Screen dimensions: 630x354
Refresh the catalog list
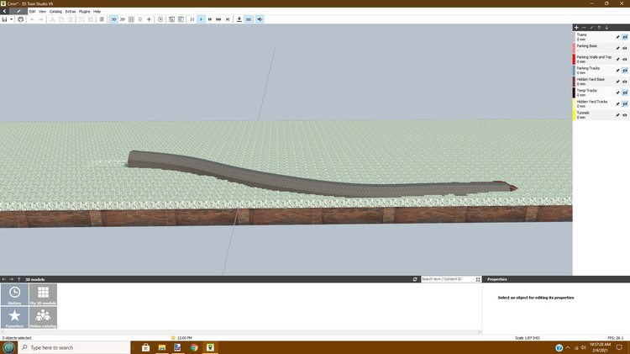tap(415, 279)
